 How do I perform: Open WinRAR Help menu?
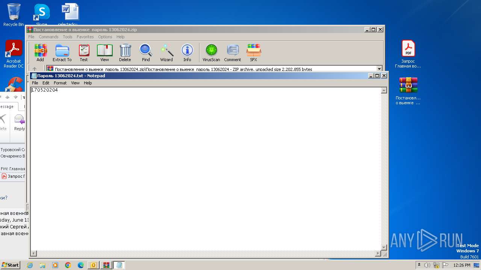(120, 37)
